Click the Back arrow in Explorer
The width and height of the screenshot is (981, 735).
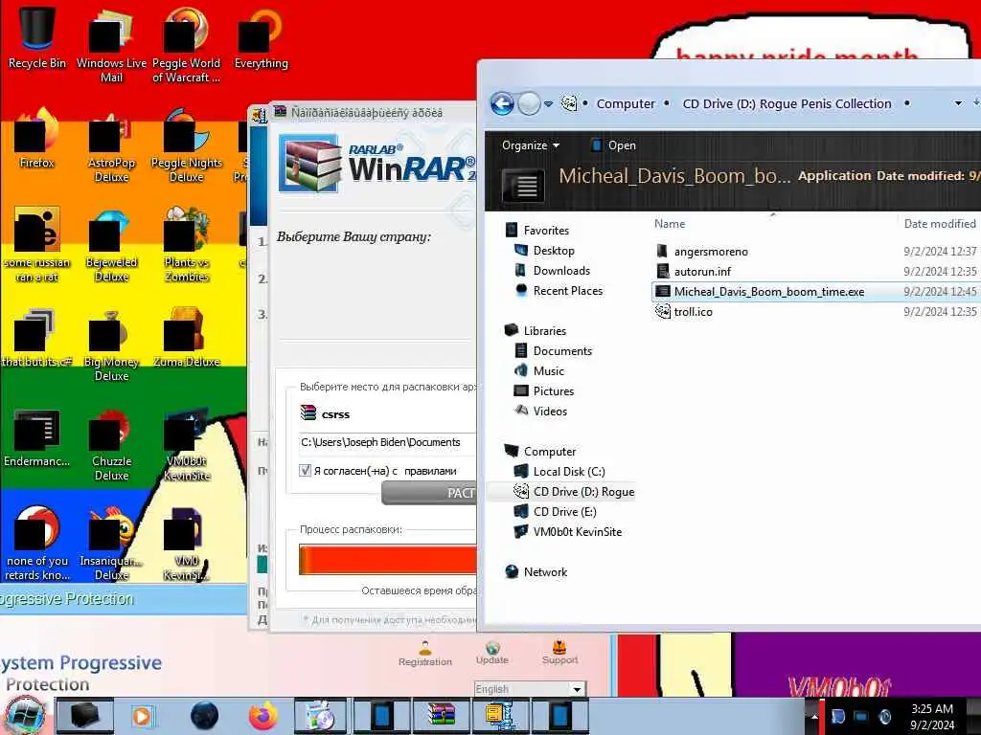[502, 103]
